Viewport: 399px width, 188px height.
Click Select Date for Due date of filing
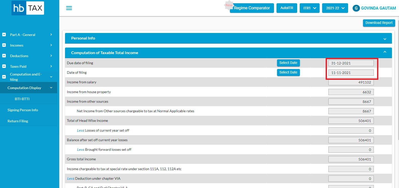[x=288, y=63]
